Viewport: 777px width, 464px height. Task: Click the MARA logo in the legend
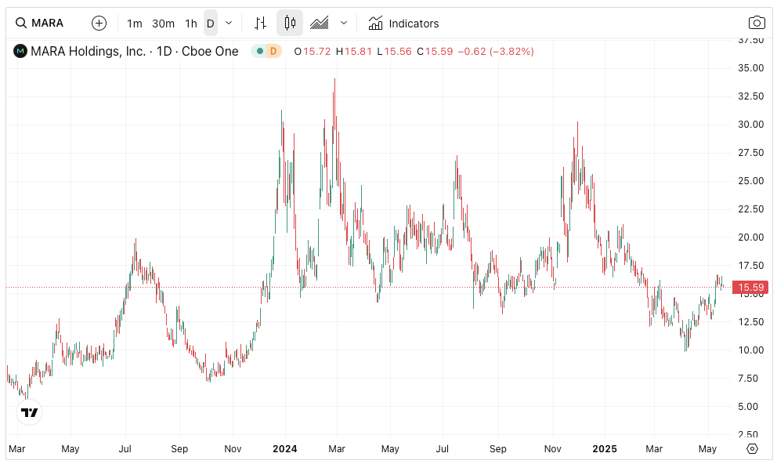pyautogui.click(x=20, y=51)
